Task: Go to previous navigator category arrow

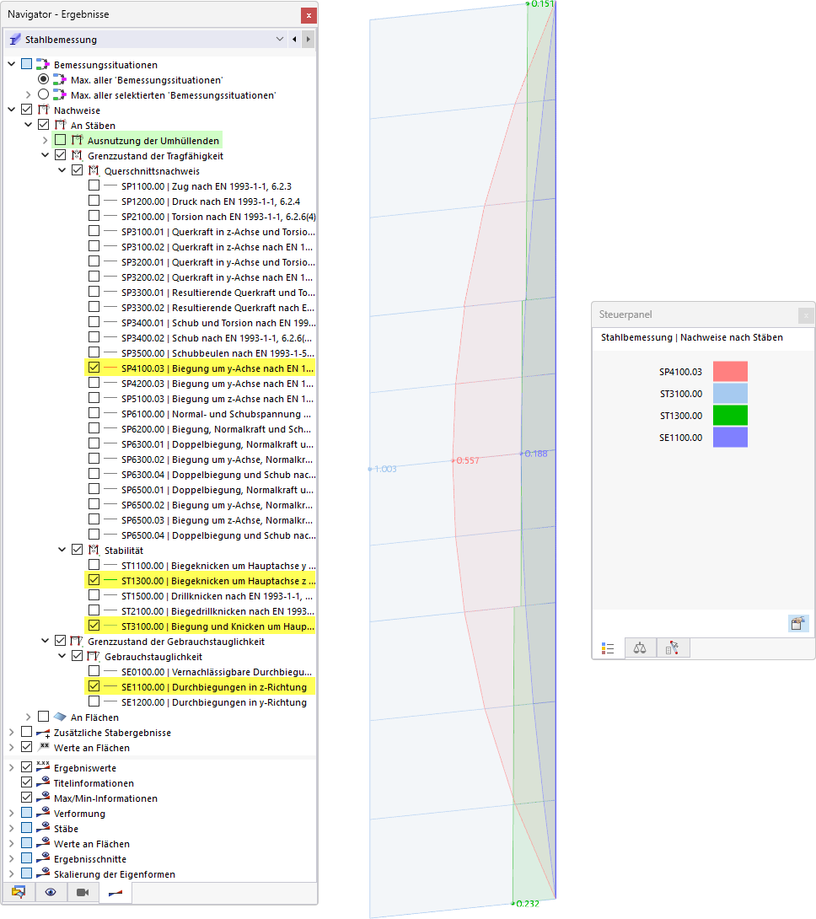Action: pyautogui.click(x=294, y=40)
